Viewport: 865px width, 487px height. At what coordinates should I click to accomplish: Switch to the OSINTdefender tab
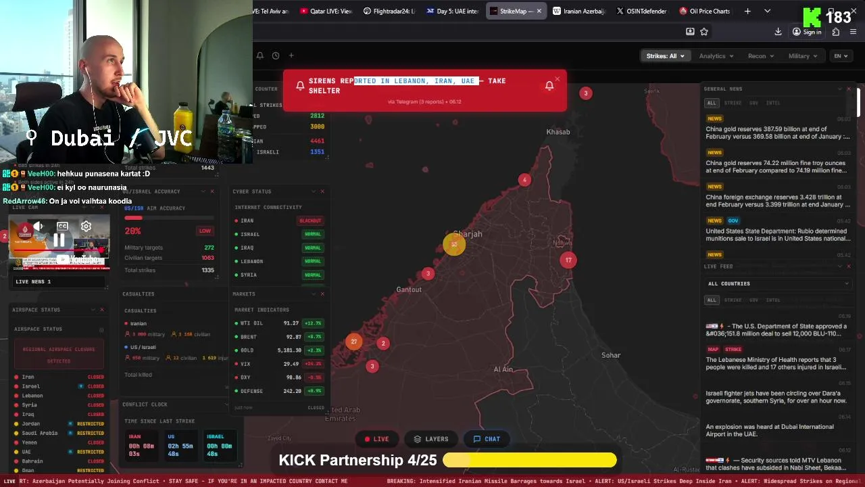(x=641, y=11)
